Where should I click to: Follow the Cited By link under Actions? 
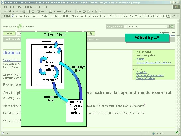(141, 72)
